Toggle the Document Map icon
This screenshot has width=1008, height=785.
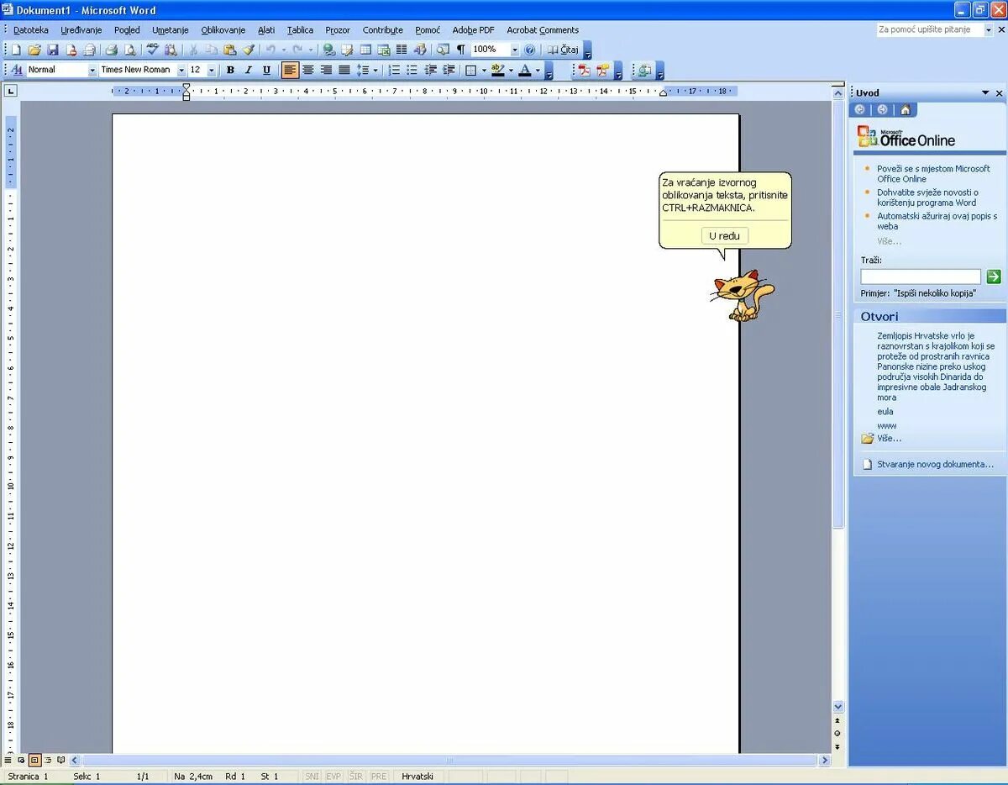[x=443, y=50]
